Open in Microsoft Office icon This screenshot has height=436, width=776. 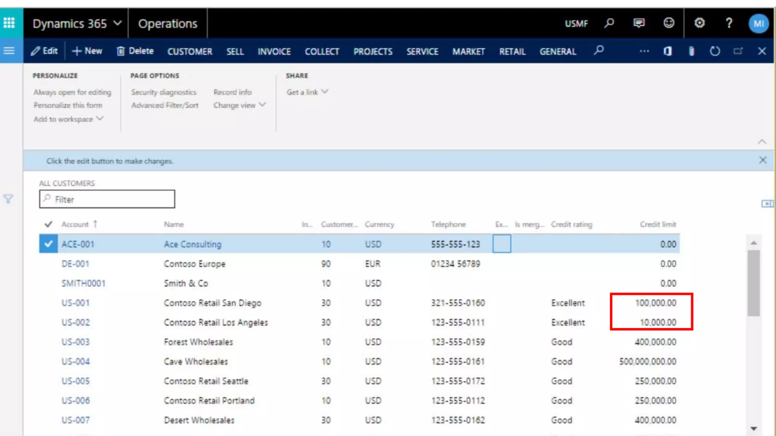pos(668,51)
